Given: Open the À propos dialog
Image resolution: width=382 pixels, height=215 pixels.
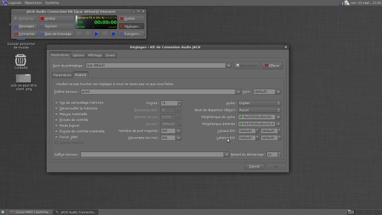Looking at the screenshot, I should click(x=132, y=33).
